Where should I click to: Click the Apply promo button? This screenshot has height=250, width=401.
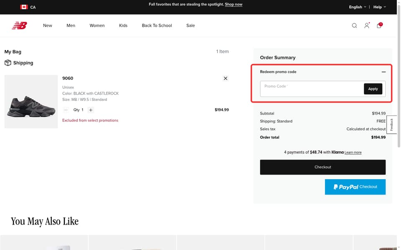pos(373,89)
